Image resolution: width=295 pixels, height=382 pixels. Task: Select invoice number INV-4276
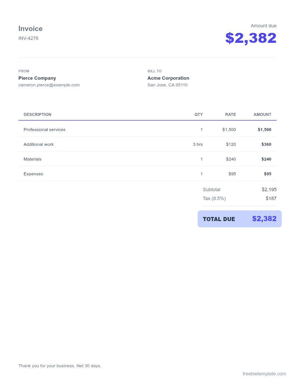coord(28,38)
